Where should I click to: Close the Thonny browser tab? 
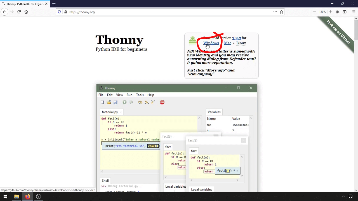point(46,4)
